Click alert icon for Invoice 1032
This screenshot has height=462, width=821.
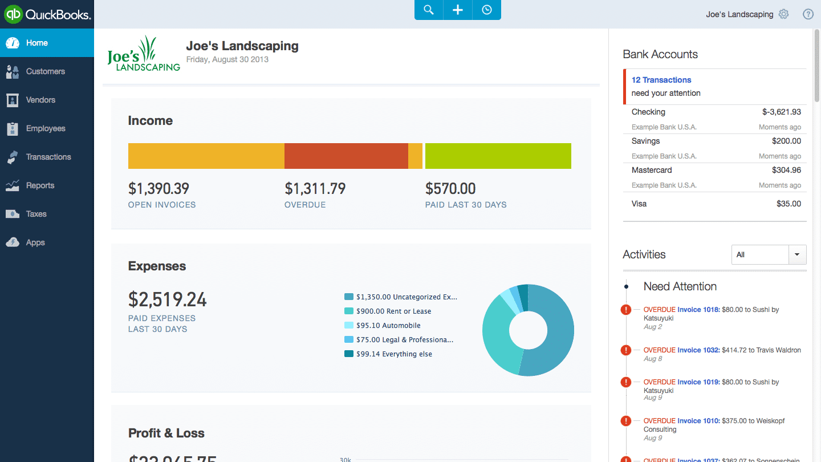pyautogui.click(x=626, y=350)
